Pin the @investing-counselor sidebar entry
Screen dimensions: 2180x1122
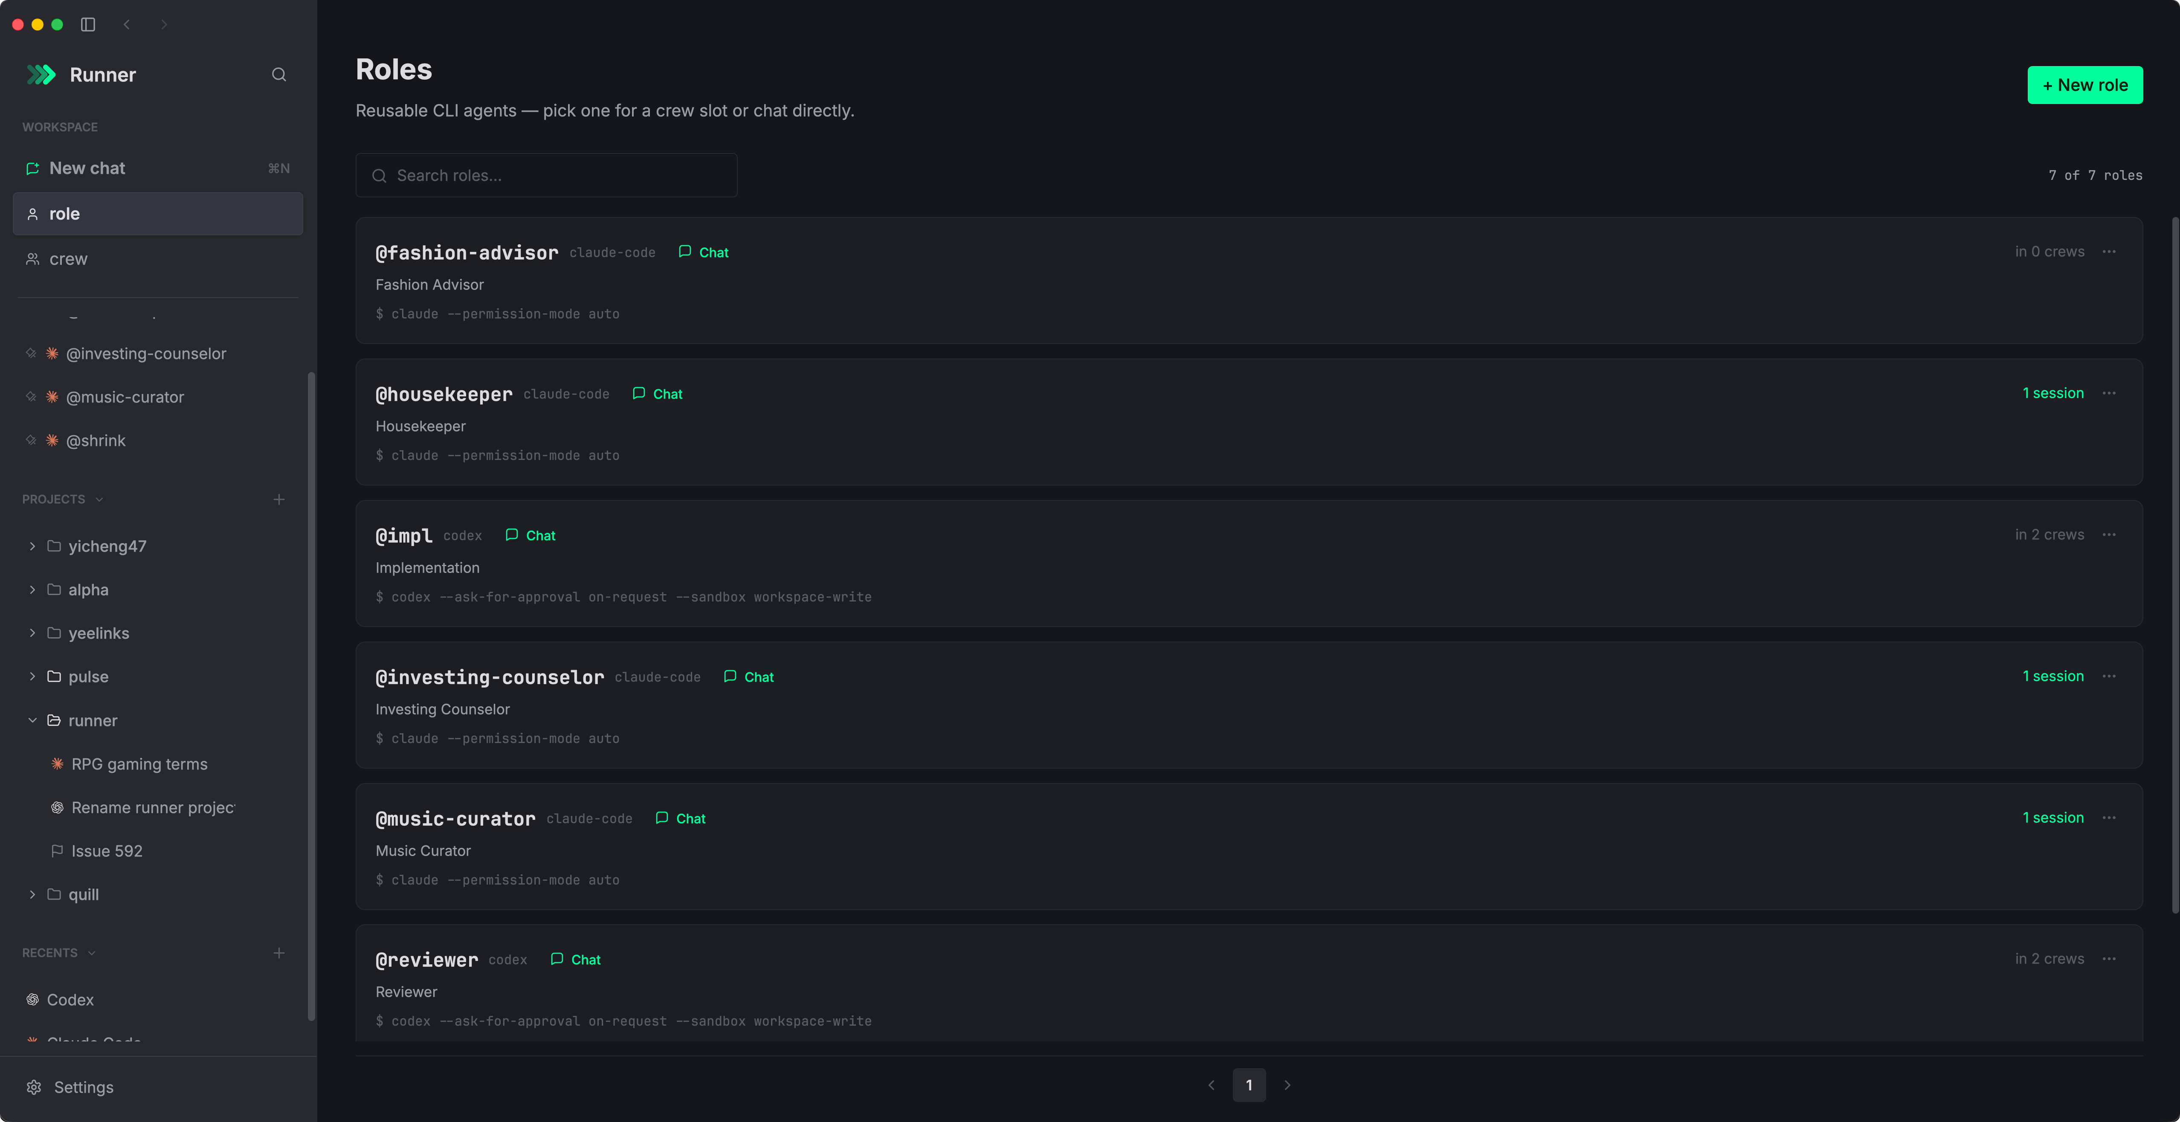click(x=31, y=353)
